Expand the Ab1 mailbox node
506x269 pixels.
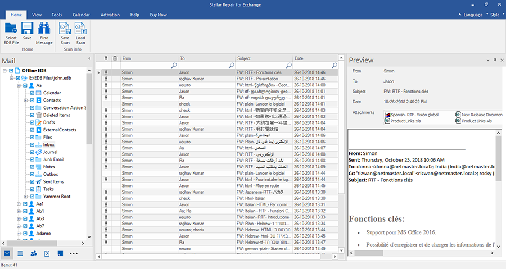coord(19,211)
